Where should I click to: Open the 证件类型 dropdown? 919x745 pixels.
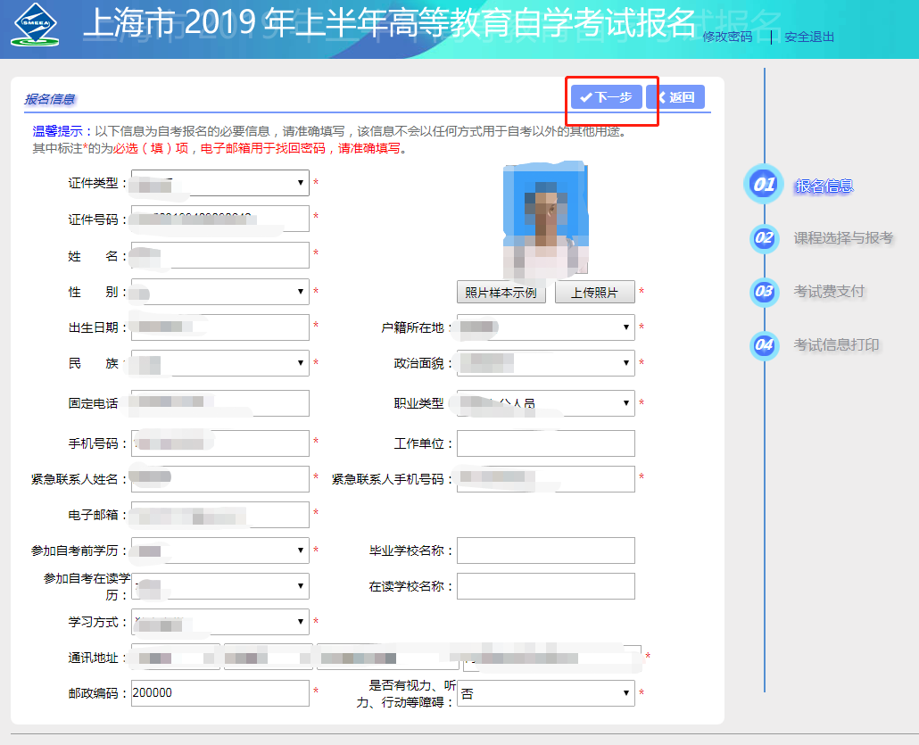219,183
